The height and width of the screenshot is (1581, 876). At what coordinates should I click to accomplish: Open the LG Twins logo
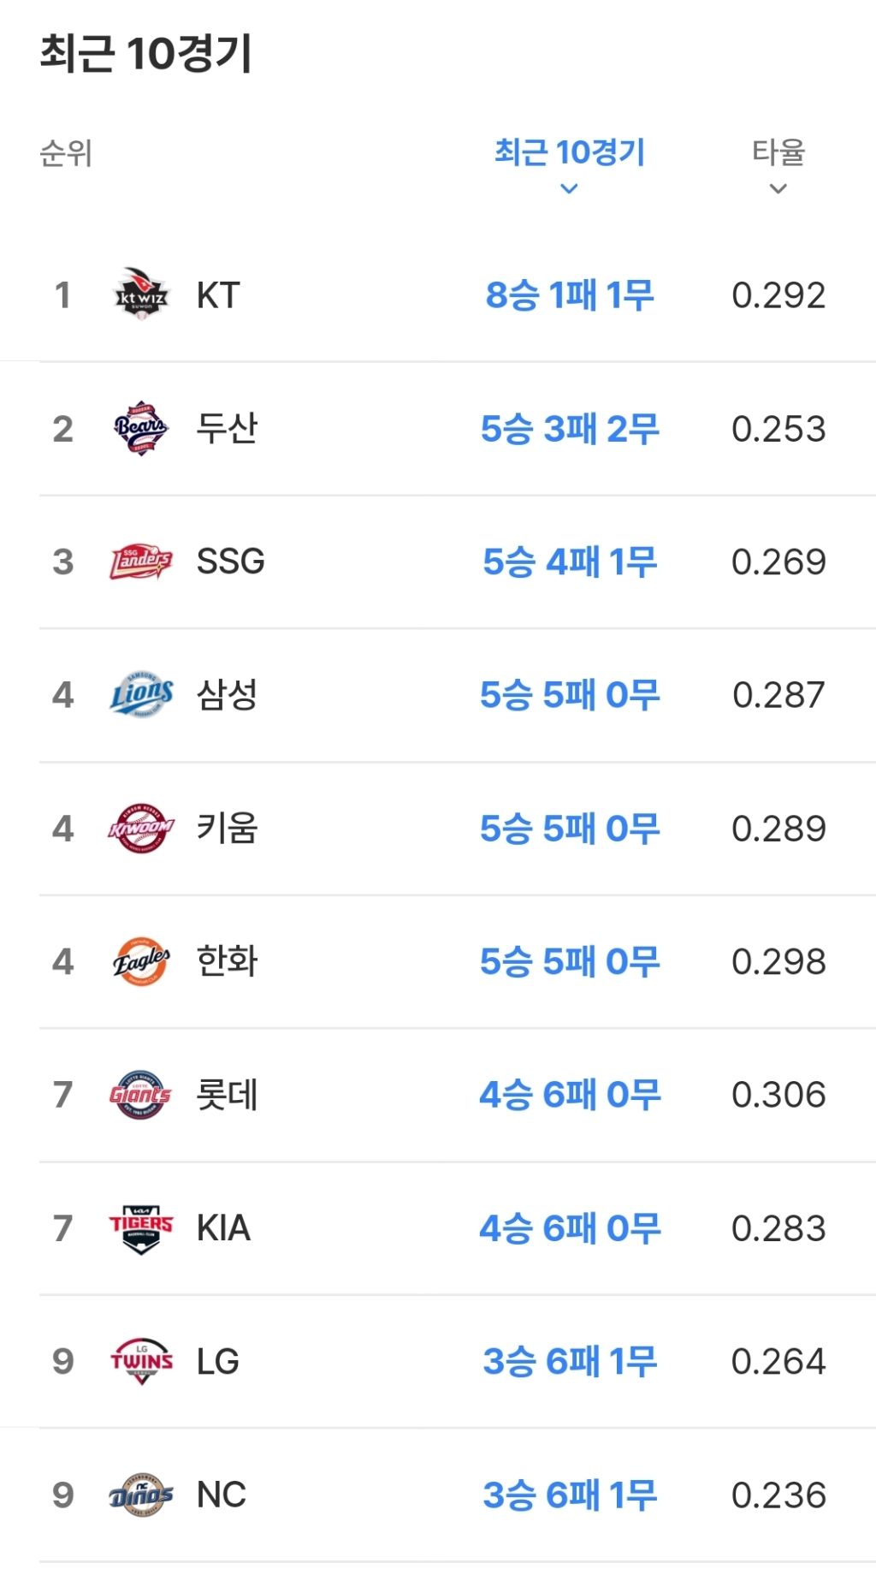pos(142,1361)
